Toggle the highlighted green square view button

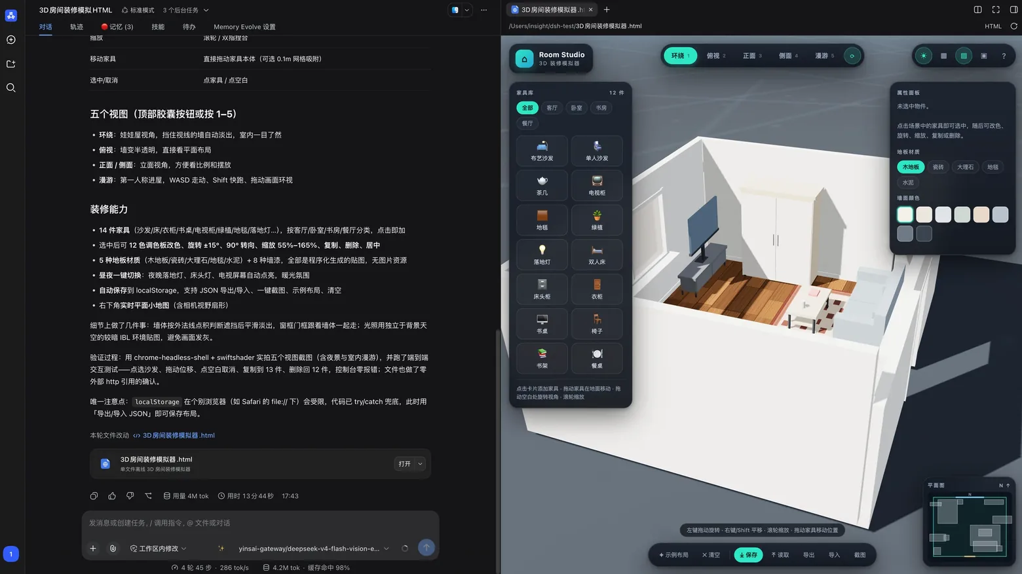(964, 56)
